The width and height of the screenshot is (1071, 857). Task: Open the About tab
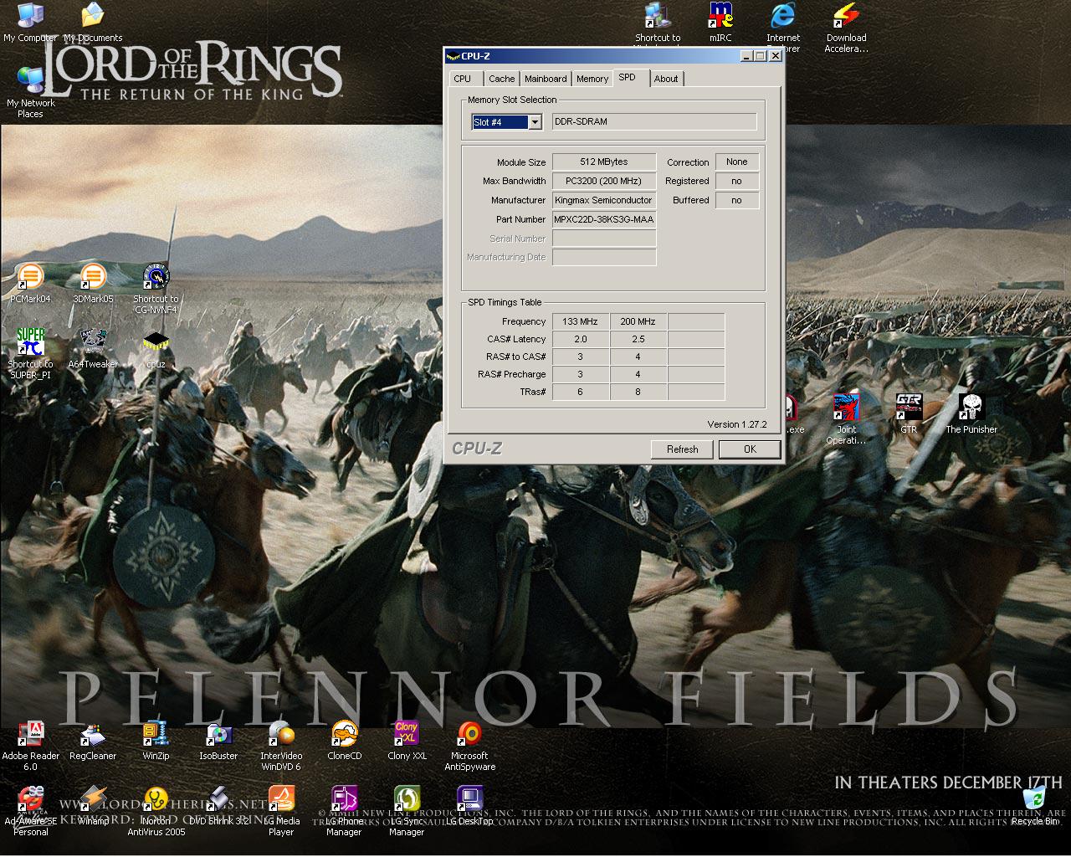pos(666,79)
